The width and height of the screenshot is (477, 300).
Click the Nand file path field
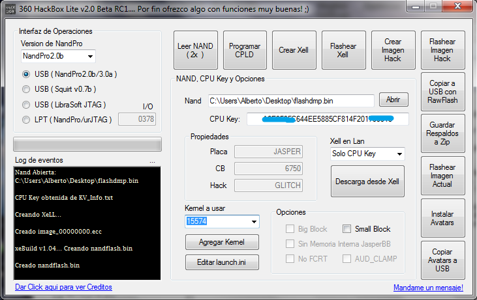coord(291,101)
